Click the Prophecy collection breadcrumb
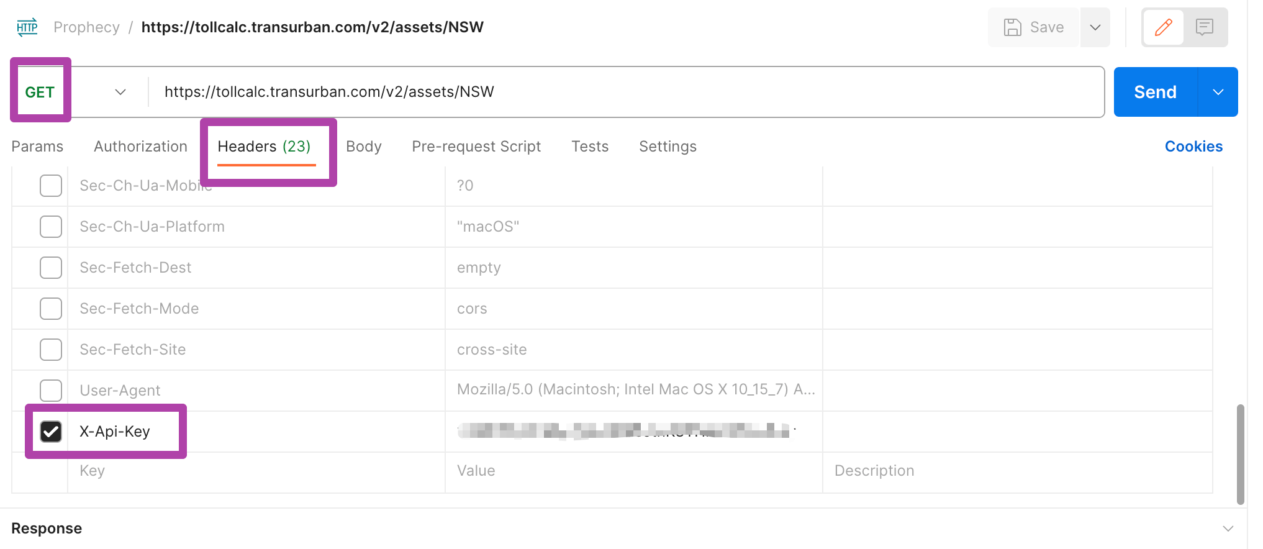 86,27
